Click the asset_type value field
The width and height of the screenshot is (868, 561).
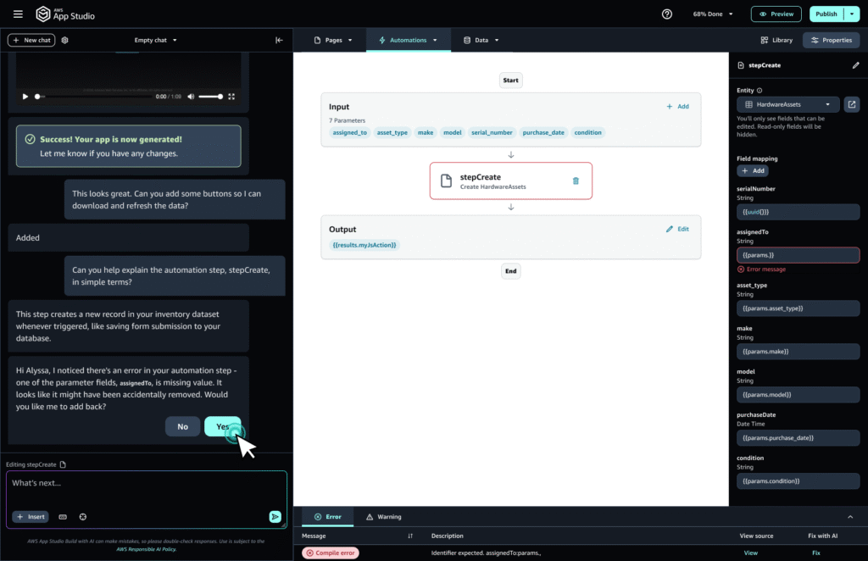click(798, 308)
